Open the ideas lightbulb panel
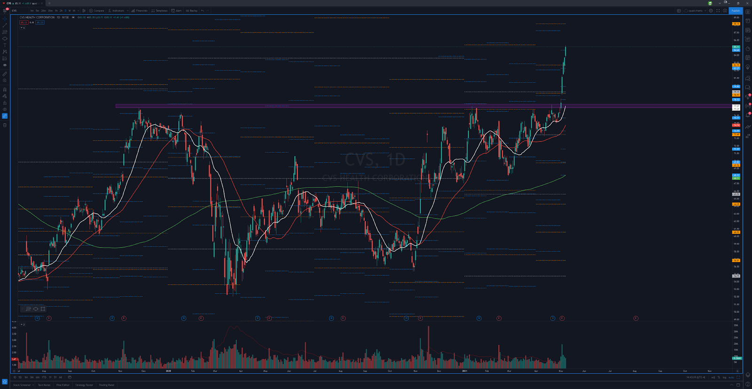Viewport: 752px width, 389px height. [x=748, y=67]
